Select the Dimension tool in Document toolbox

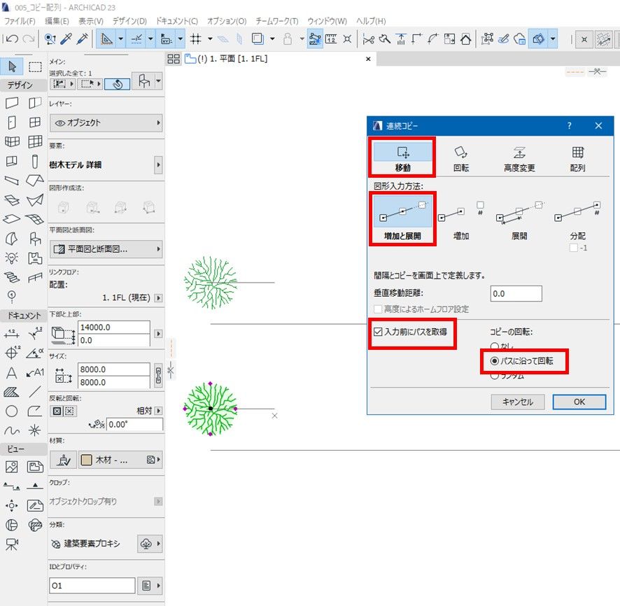(x=12, y=334)
